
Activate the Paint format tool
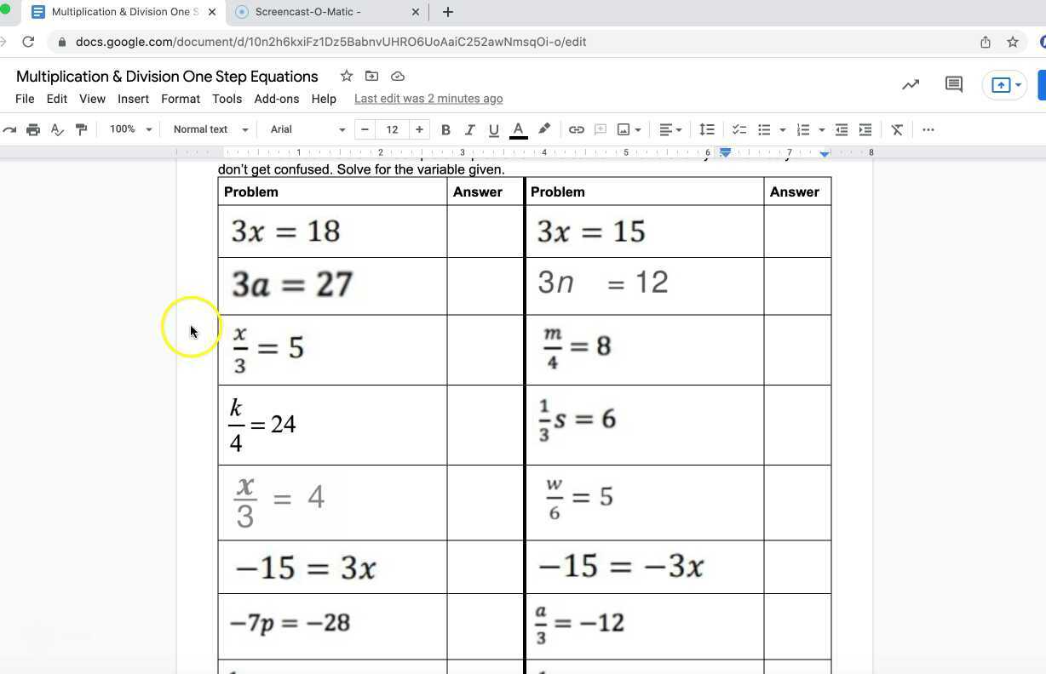81,129
